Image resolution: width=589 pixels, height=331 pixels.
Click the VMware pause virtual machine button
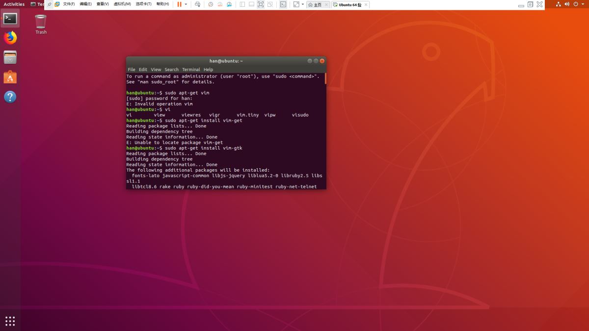tap(179, 4)
